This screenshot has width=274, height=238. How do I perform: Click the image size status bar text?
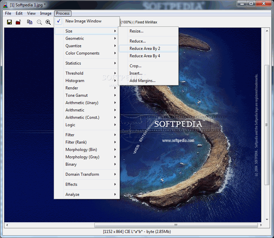137,232
